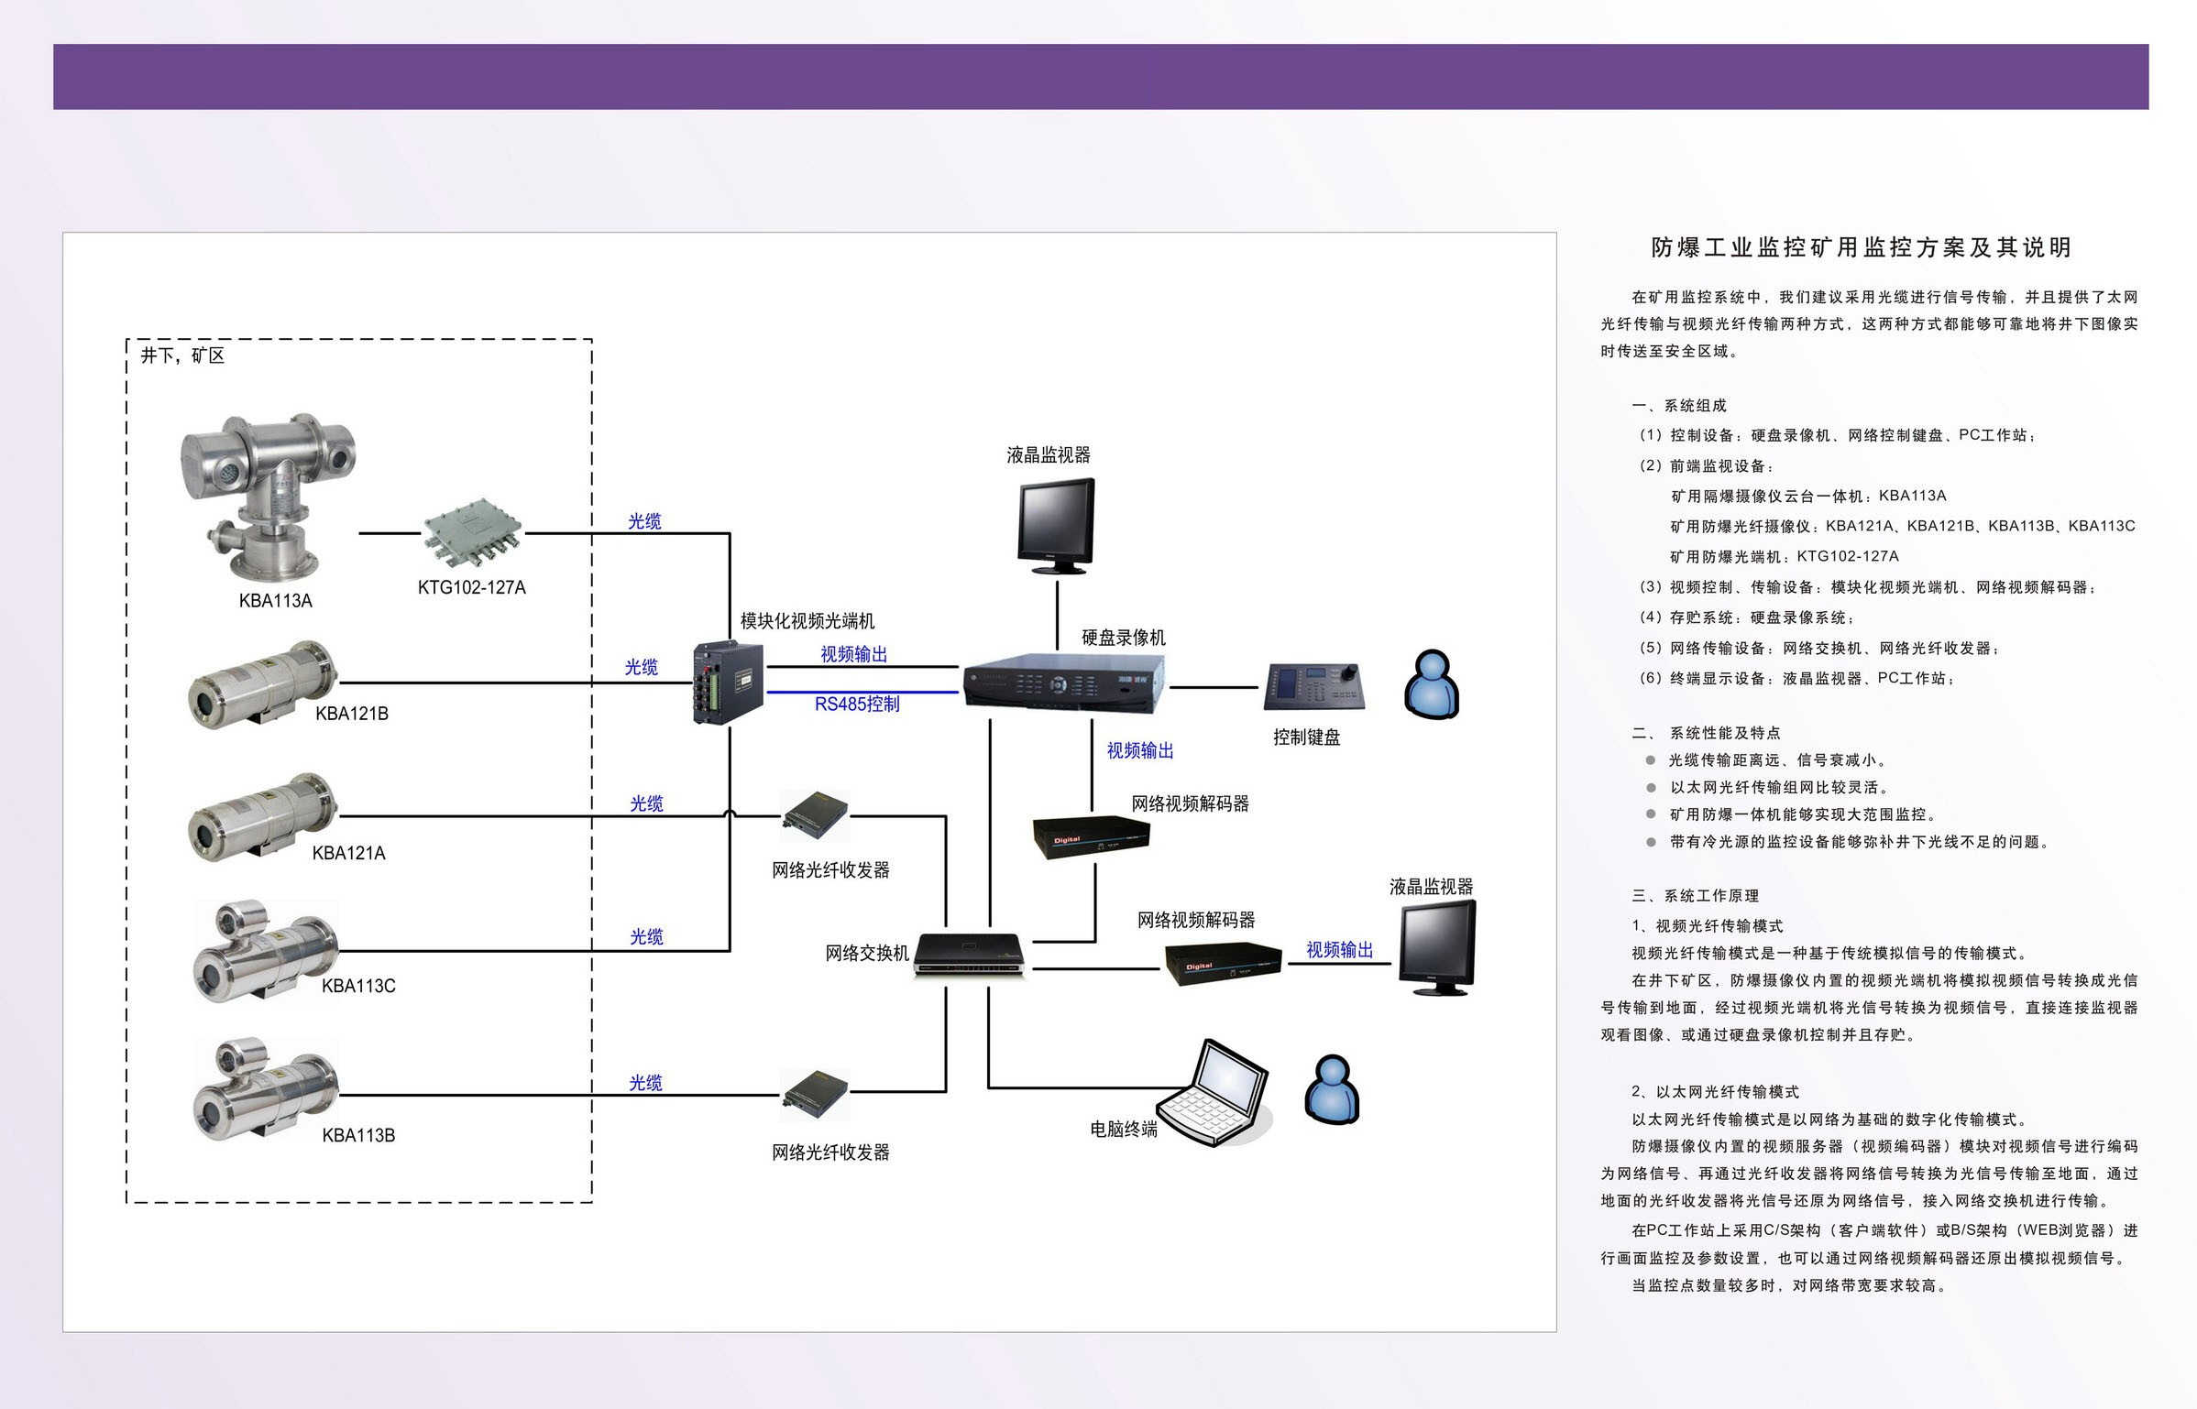Select the top LCD monitor above the recorder

pos(1057,525)
